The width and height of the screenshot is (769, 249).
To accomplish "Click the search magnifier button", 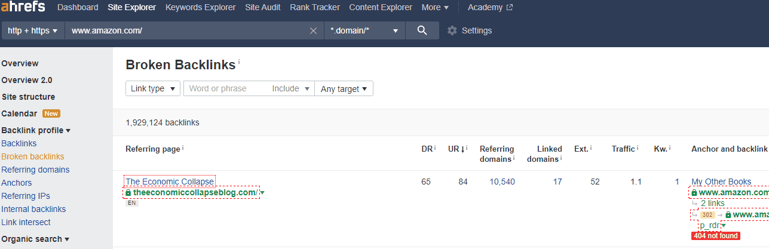I will coord(422,30).
